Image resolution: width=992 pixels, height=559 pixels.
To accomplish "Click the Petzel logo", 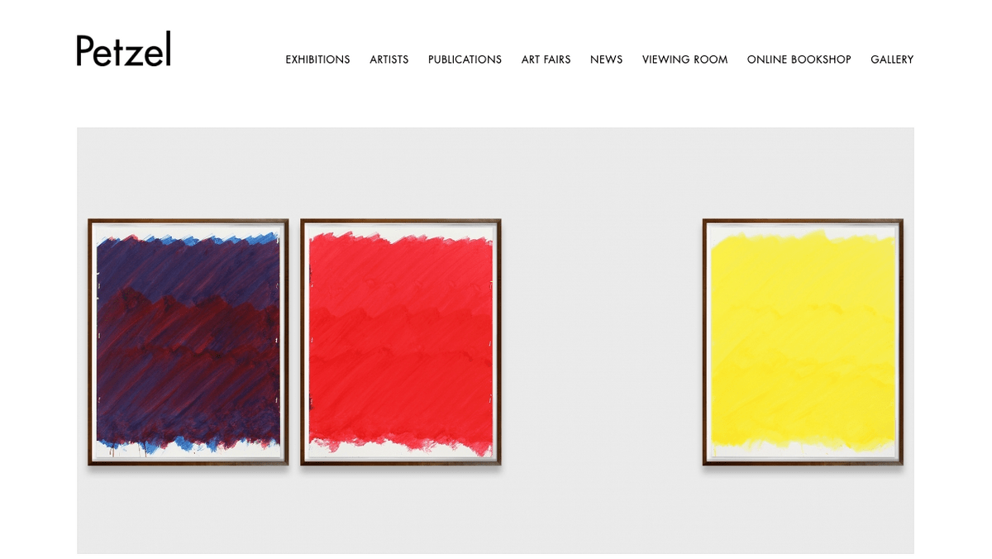I will tap(123, 49).
